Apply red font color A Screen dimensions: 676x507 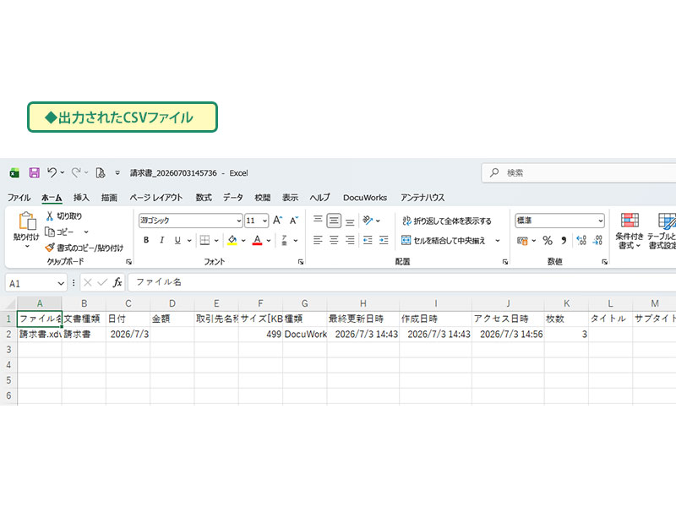258,240
